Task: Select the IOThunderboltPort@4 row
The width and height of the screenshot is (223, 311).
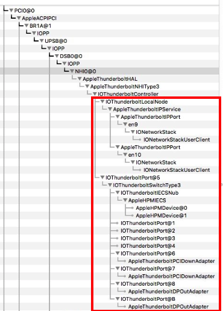Action: coord(148,246)
